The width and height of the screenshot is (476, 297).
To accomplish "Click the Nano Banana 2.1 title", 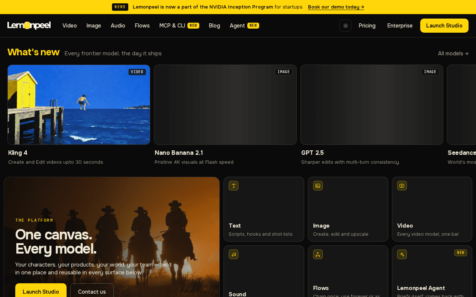I will pyautogui.click(x=179, y=153).
